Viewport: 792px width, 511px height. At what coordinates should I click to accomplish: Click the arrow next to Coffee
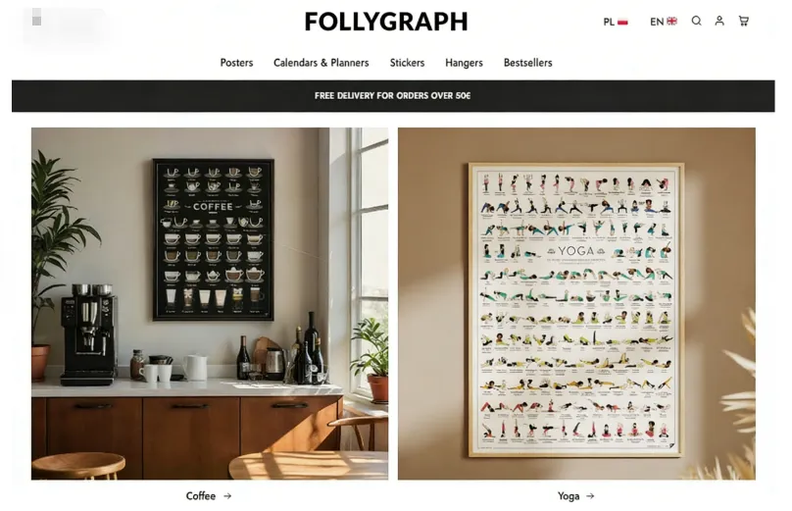click(x=227, y=496)
